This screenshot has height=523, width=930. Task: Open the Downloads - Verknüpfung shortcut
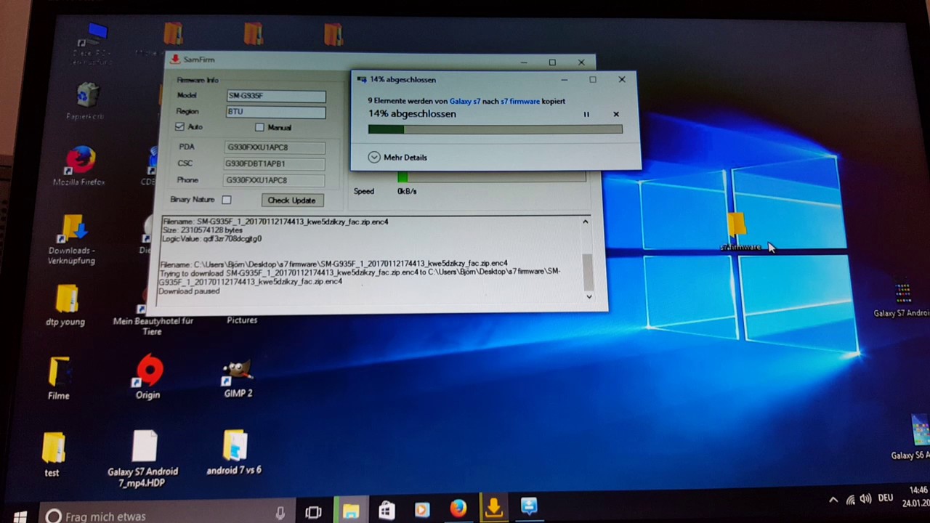click(71, 240)
